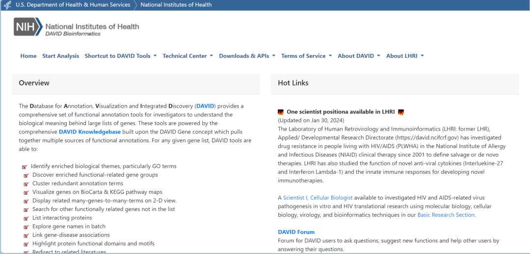530x254 pixels.
Task: Click 'Link gene-disease associations' item
Action: click(71, 235)
